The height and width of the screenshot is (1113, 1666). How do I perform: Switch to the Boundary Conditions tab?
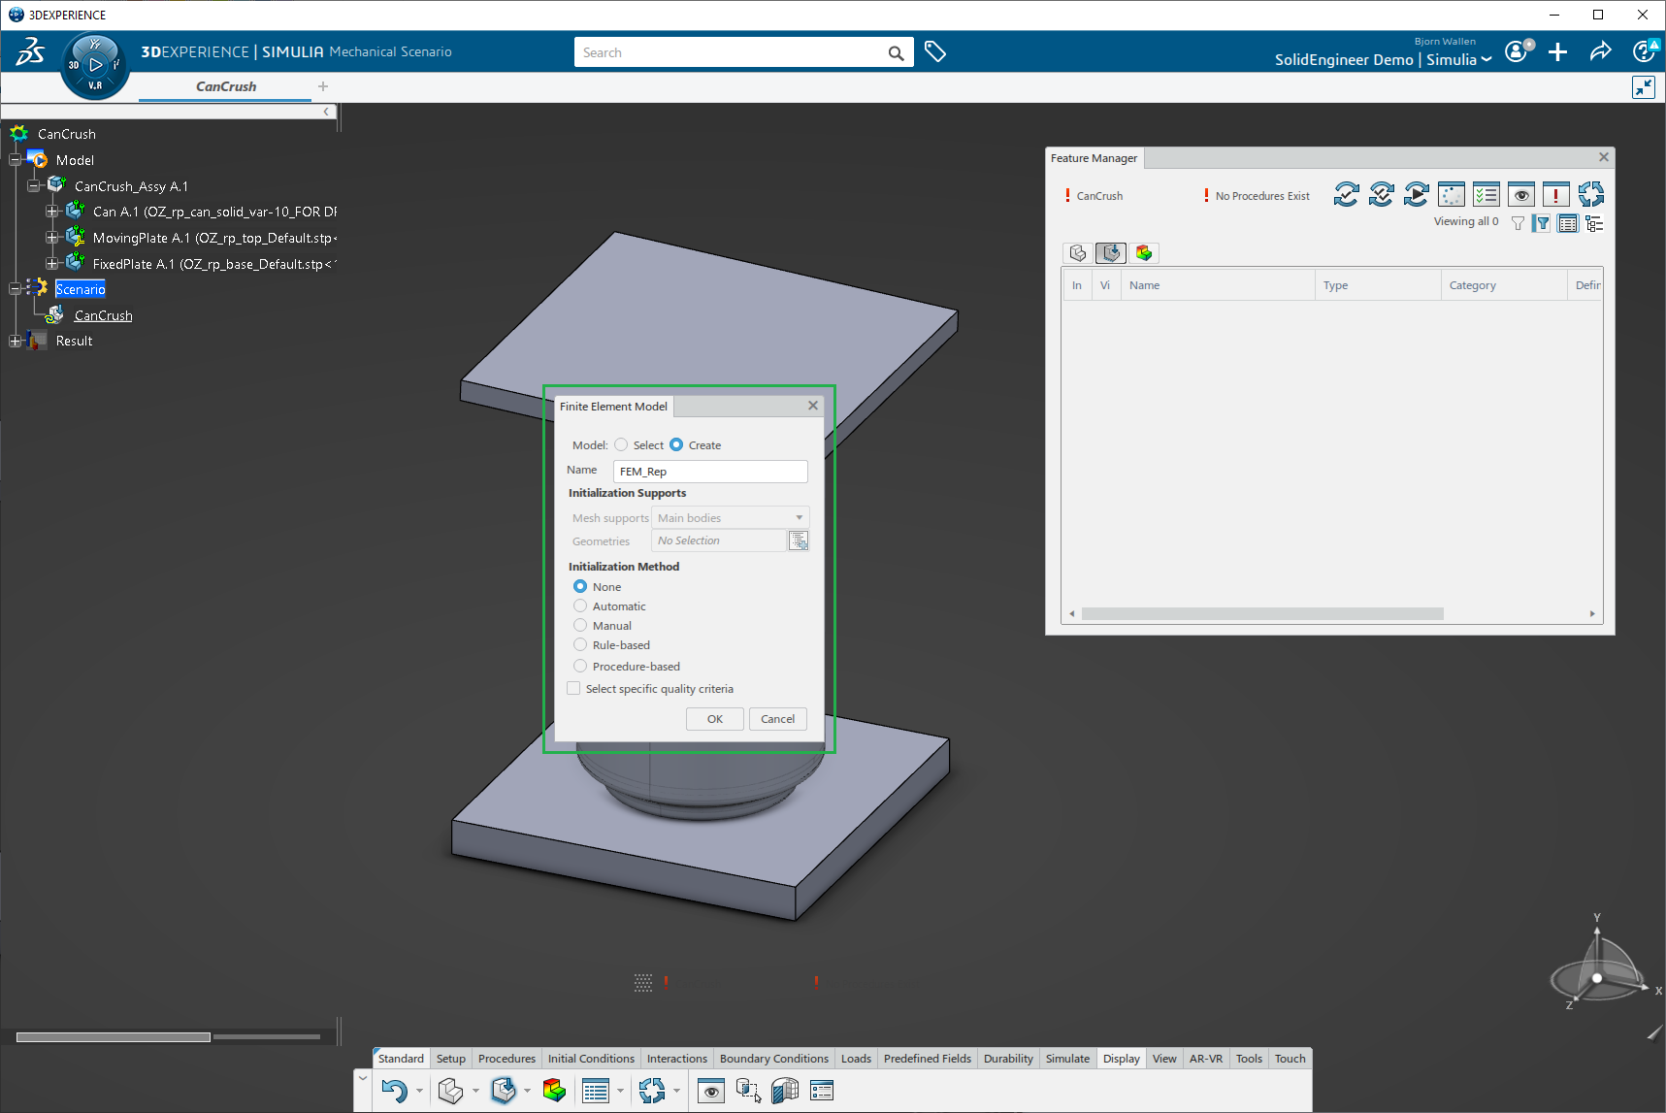773,1059
